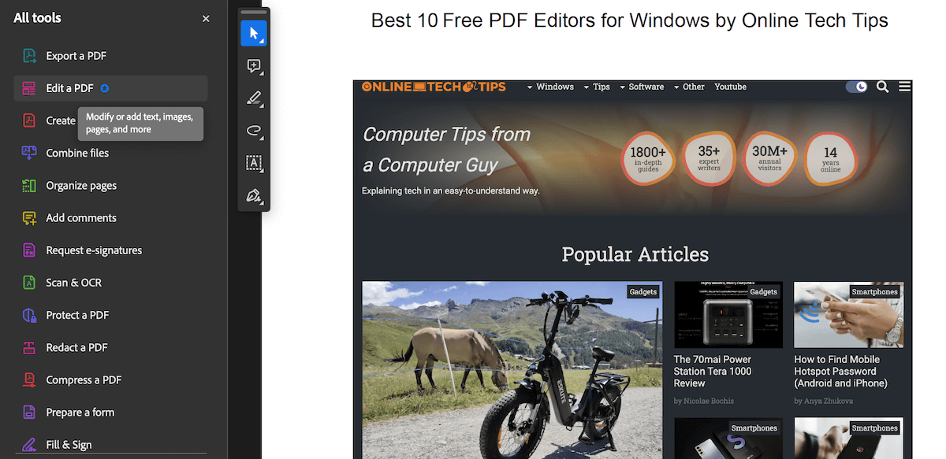Screen dimensions: 946x459
Task: Click the Create PDF icon
Action: tap(29, 120)
